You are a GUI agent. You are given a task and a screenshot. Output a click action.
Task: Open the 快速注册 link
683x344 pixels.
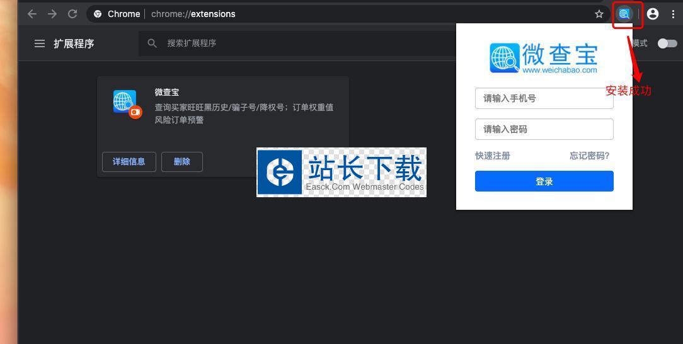(493, 156)
